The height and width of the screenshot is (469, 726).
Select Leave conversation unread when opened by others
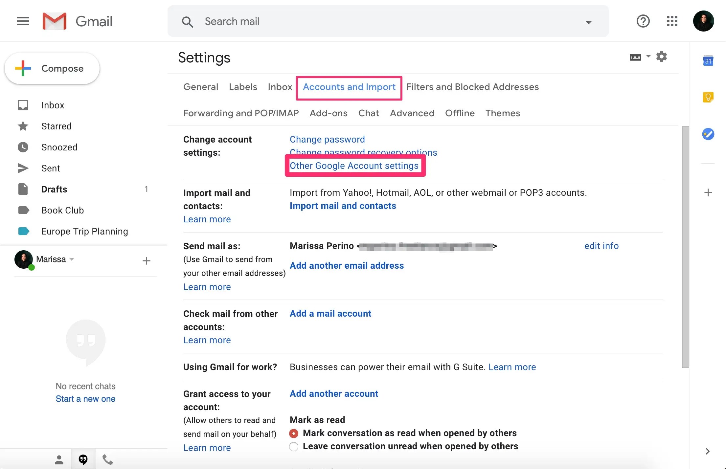pos(294,447)
